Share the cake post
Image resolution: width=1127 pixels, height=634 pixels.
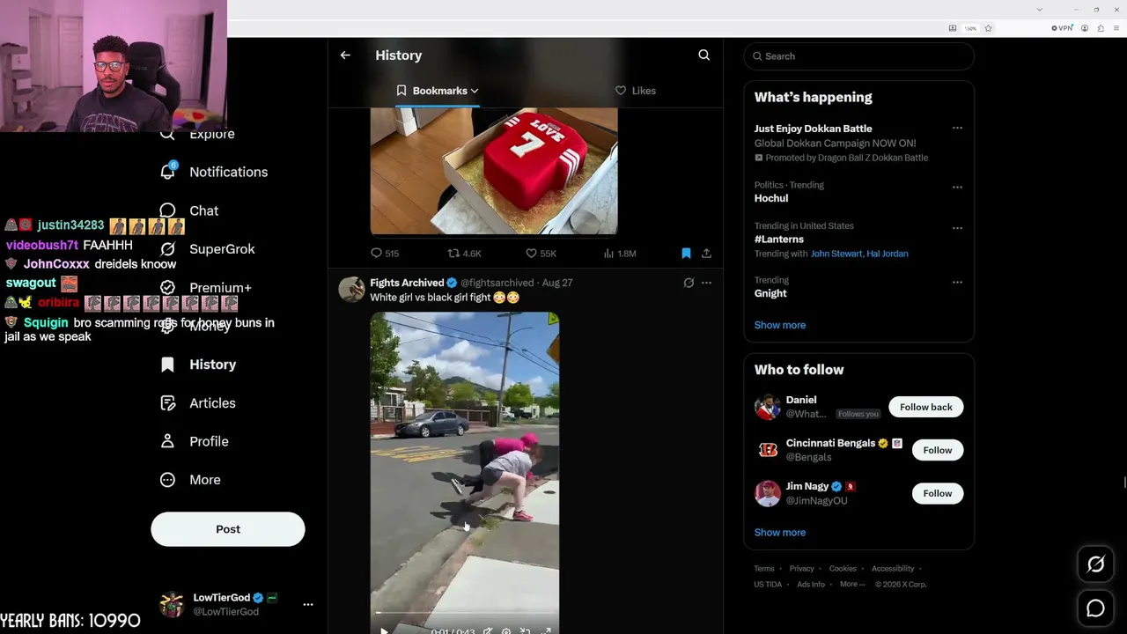pos(706,254)
